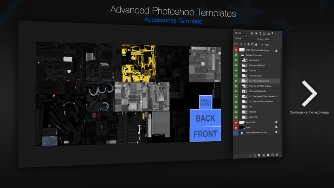Lock transparent pixels icon
This screenshot has width=334, height=188.
(241, 44)
